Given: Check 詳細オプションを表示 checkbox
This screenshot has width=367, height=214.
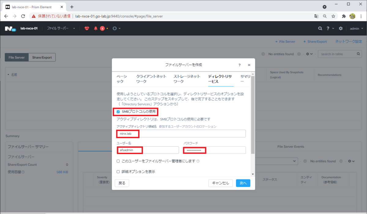Looking at the screenshot, I should [118, 172].
